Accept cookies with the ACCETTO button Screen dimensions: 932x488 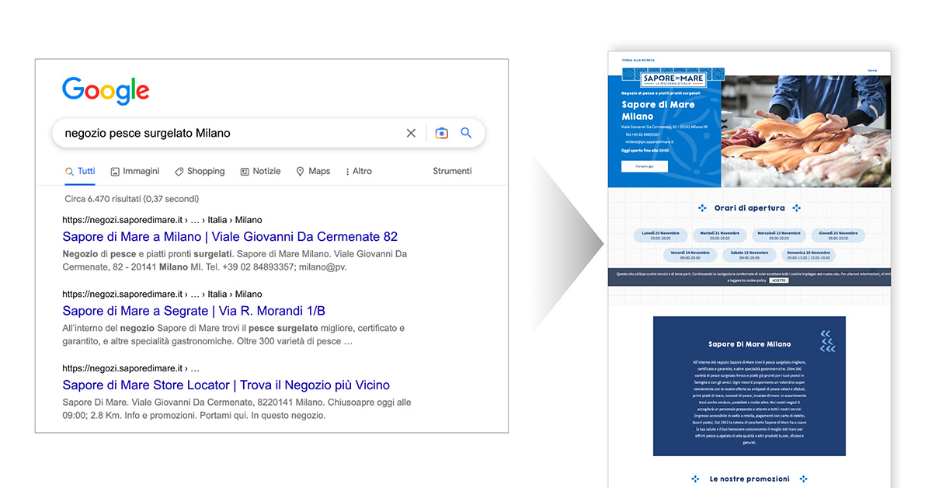[779, 281]
